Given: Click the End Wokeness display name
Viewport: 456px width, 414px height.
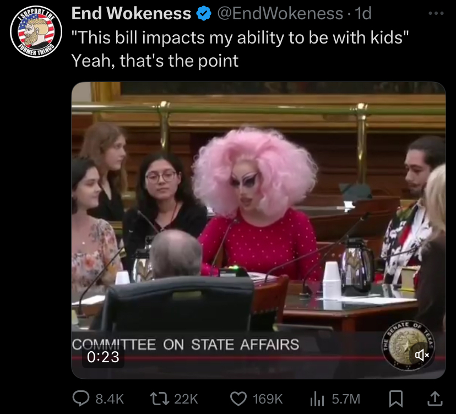Looking at the screenshot, I should (x=131, y=13).
